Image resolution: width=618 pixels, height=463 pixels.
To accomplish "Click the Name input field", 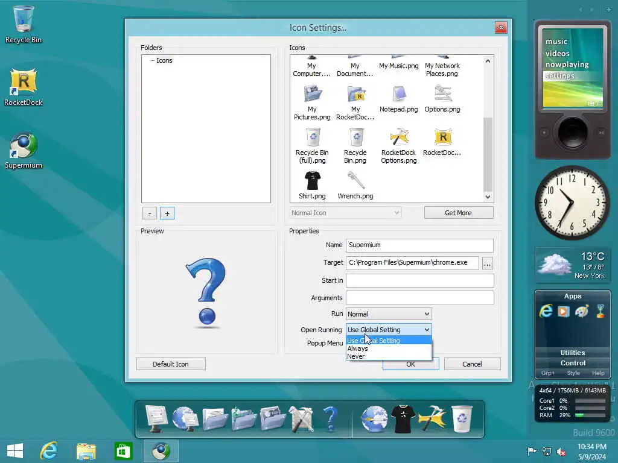I will coord(419,245).
